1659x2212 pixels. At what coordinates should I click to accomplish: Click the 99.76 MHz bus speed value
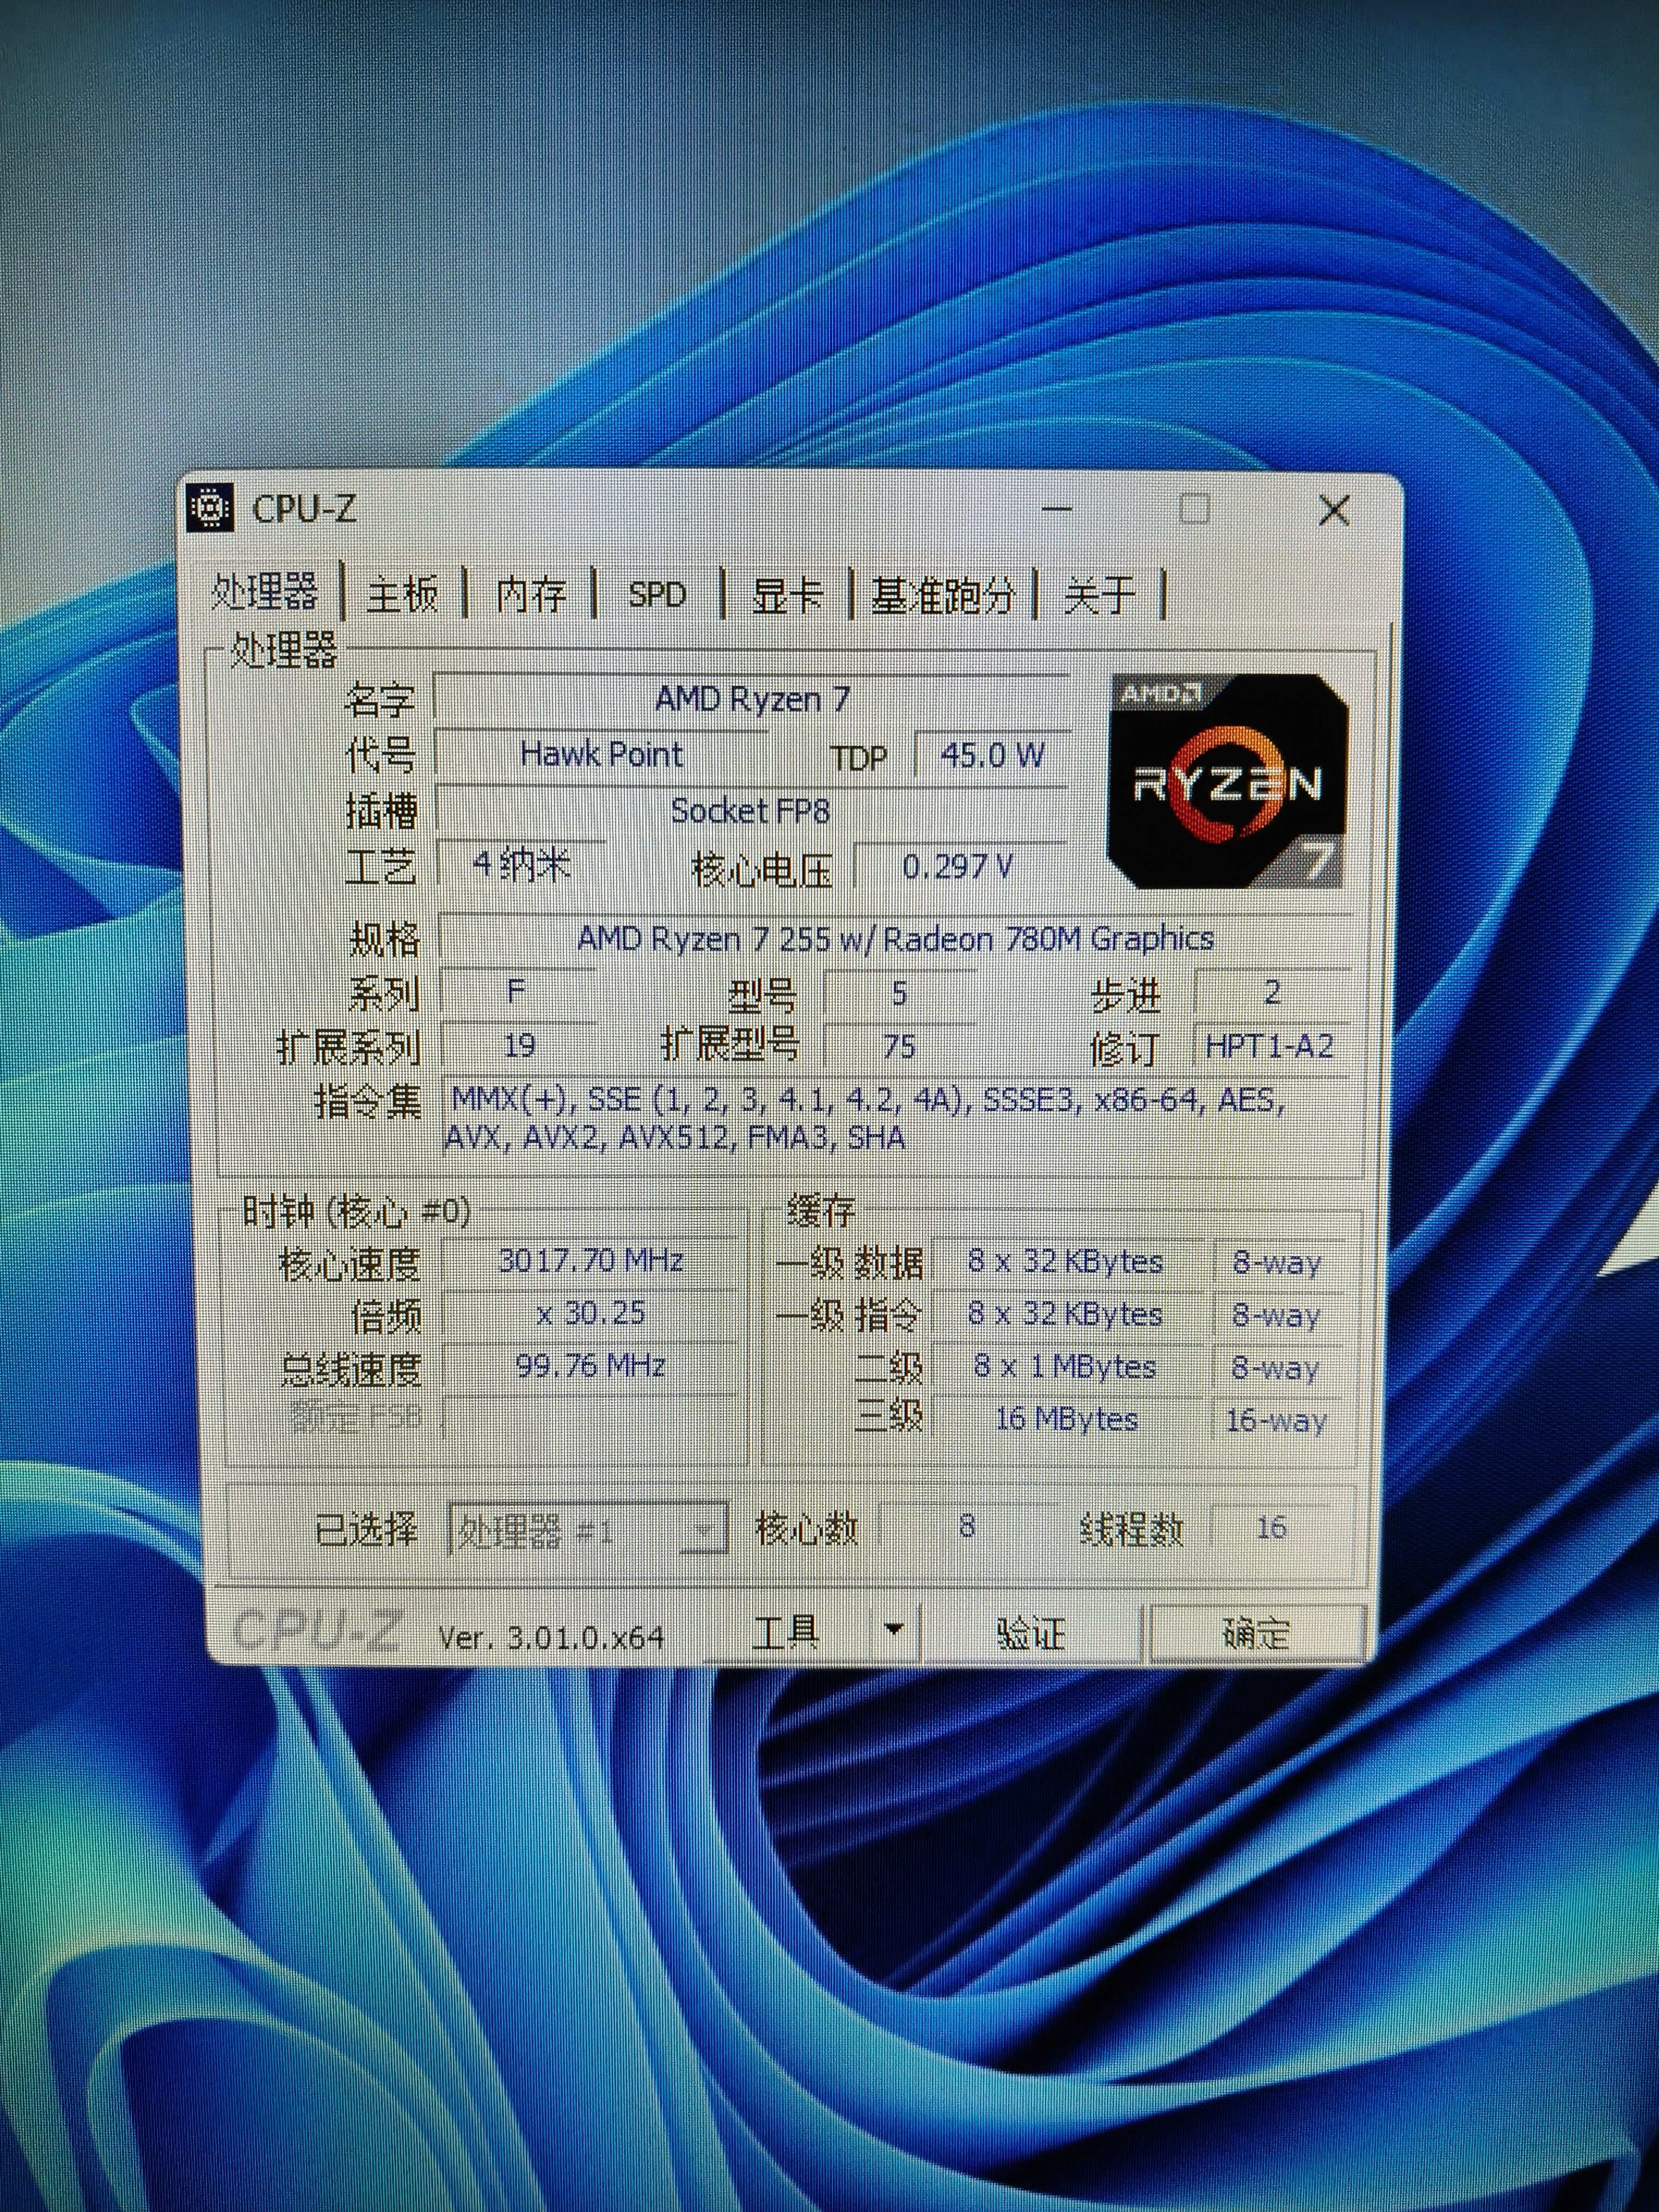click(x=590, y=1365)
